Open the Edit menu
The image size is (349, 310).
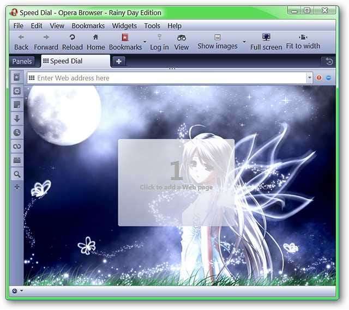37,26
